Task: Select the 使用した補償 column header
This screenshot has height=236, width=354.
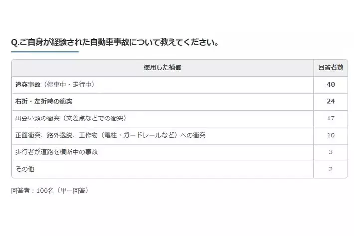Action: click(163, 68)
